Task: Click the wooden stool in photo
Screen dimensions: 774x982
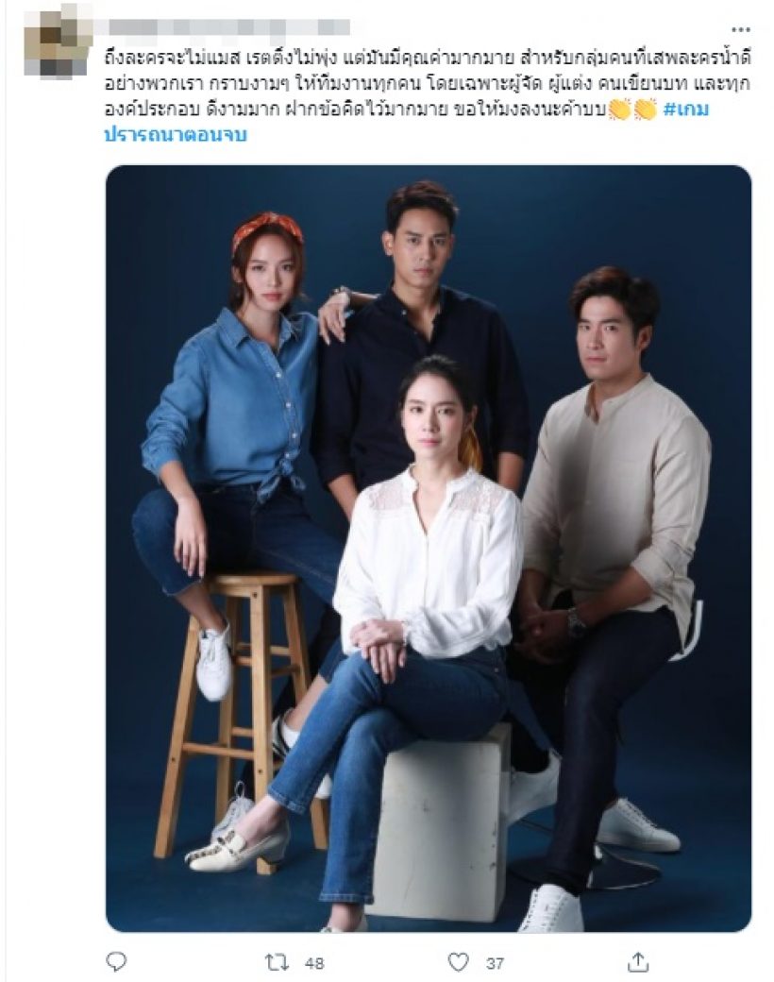Action: coord(241,720)
